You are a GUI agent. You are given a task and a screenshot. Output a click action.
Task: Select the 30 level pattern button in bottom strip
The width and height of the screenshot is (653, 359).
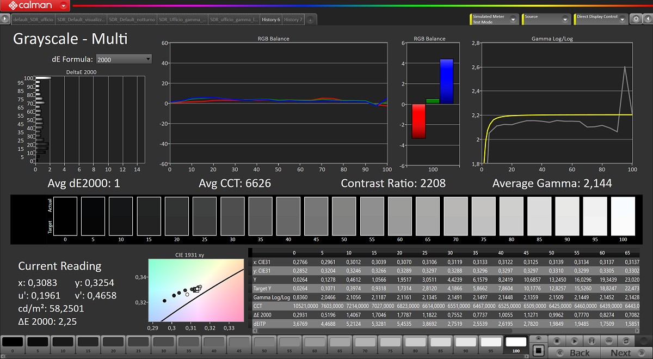[163, 345]
